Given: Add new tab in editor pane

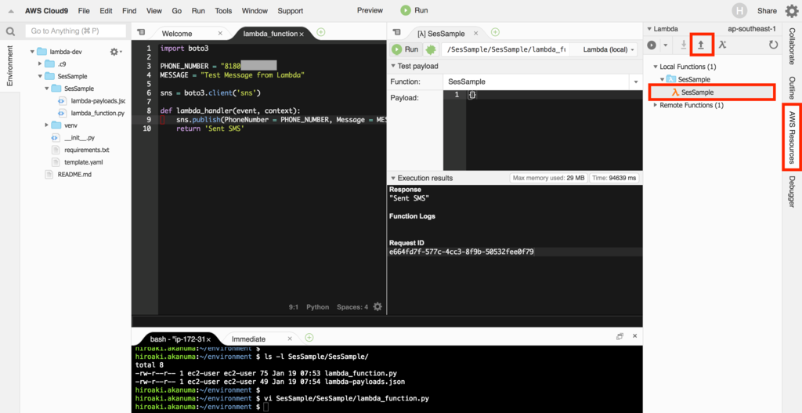Looking at the screenshot, I should pos(320,32).
